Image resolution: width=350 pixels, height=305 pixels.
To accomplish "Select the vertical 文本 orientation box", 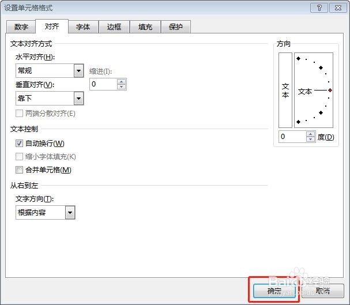I will (x=285, y=90).
